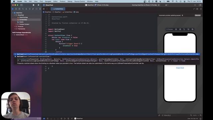Screen dimensions: 213x120
Task: Open the editor options layout icon
Action: click(197, 9)
